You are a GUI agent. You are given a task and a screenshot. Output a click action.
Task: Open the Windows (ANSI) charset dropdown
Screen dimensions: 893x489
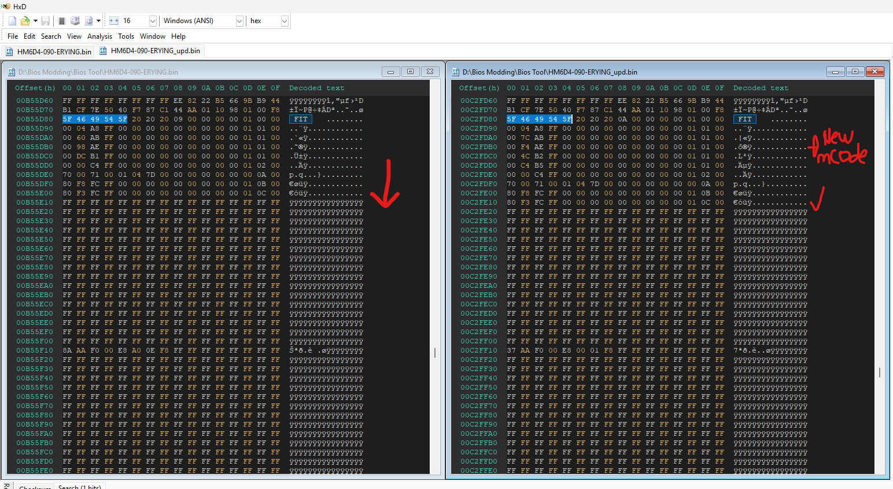pos(239,21)
